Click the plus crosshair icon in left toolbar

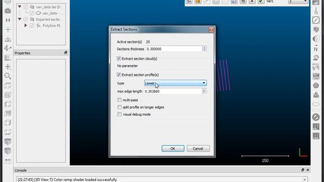coord(8,29)
